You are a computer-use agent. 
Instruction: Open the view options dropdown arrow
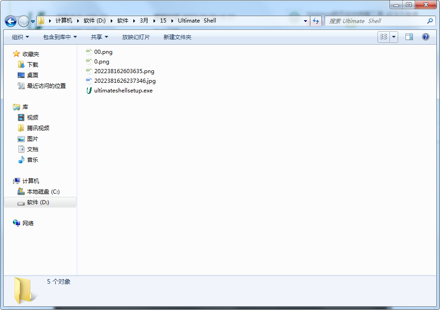pyautogui.click(x=394, y=37)
